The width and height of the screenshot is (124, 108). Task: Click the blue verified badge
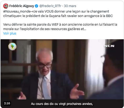coord(37,6)
